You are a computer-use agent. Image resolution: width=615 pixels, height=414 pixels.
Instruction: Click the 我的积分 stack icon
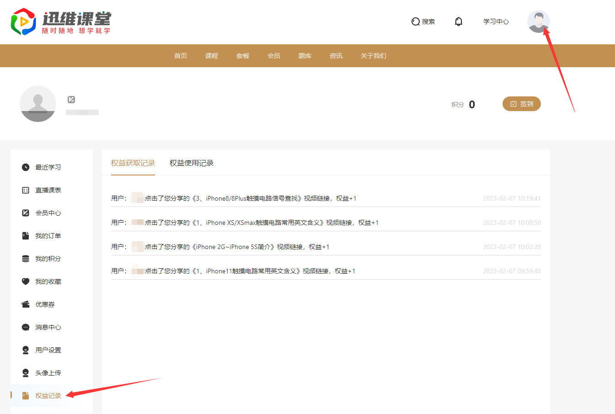[x=26, y=259]
